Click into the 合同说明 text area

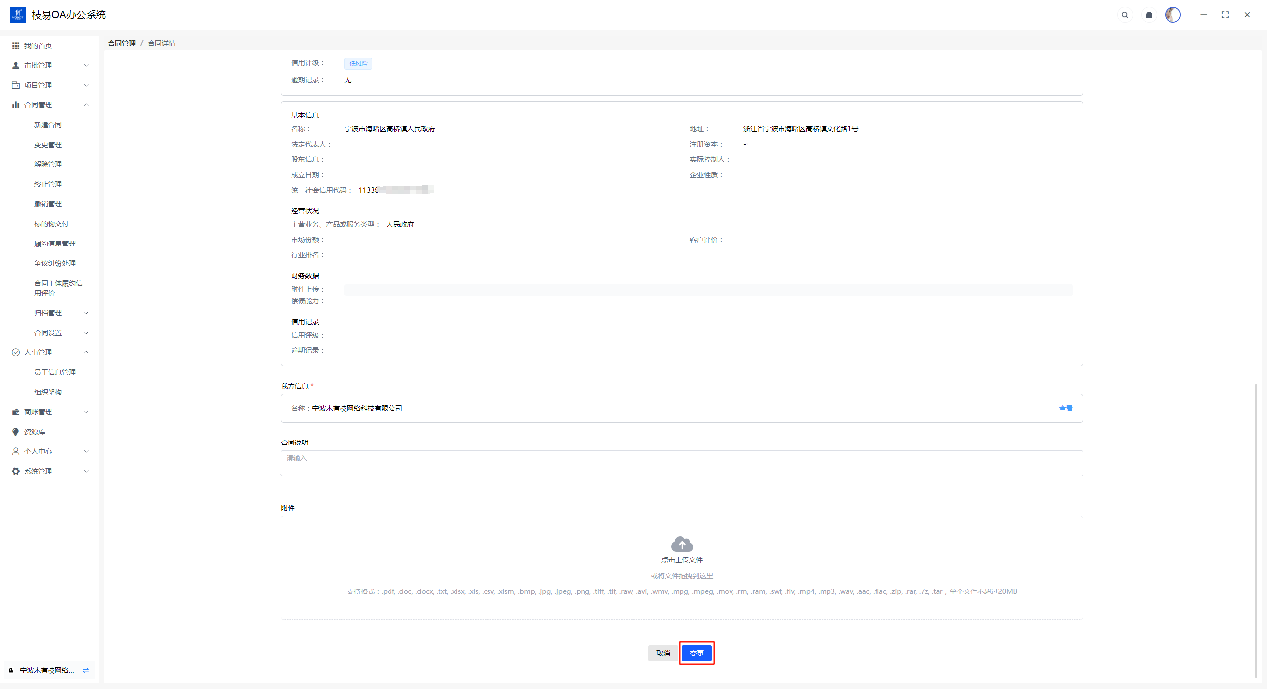pos(682,463)
